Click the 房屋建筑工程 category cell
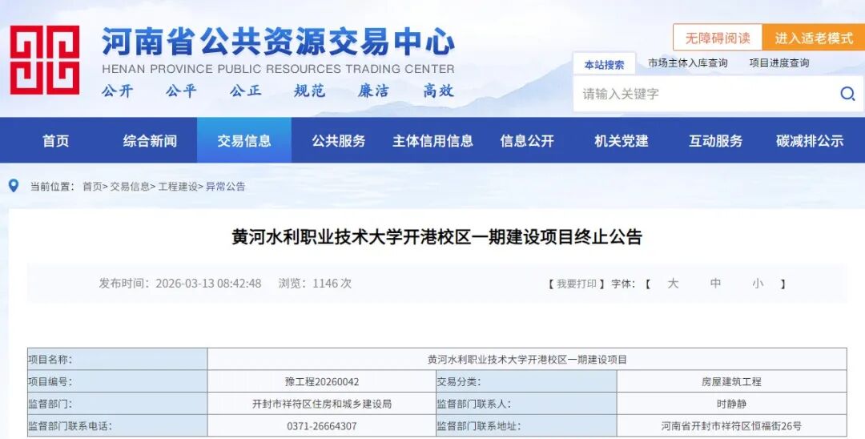Image resolution: width=865 pixels, height=439 pixels. 731,381
